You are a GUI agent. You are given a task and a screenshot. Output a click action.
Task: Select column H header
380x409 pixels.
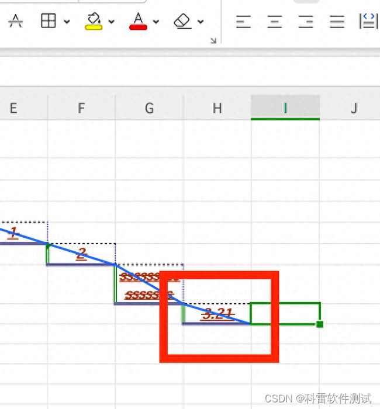click(217, 108)
